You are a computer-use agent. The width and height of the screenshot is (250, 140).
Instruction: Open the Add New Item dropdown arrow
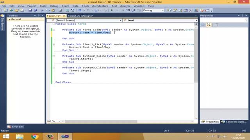pos(26,10)
